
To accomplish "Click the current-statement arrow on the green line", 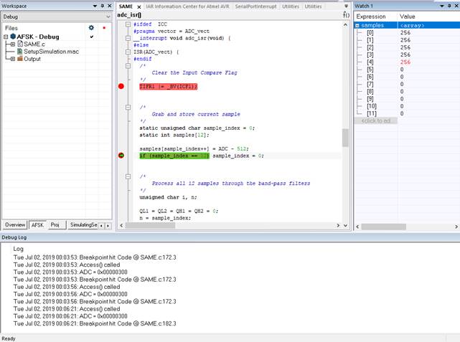I will [121, 155].
